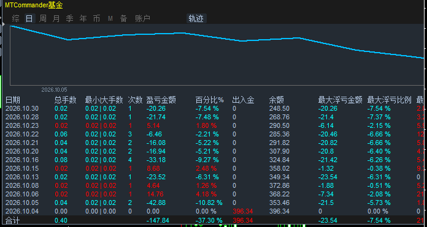Click the 日期 column header
The height and width of the screenshot is (227, 427).
[13, 100]
